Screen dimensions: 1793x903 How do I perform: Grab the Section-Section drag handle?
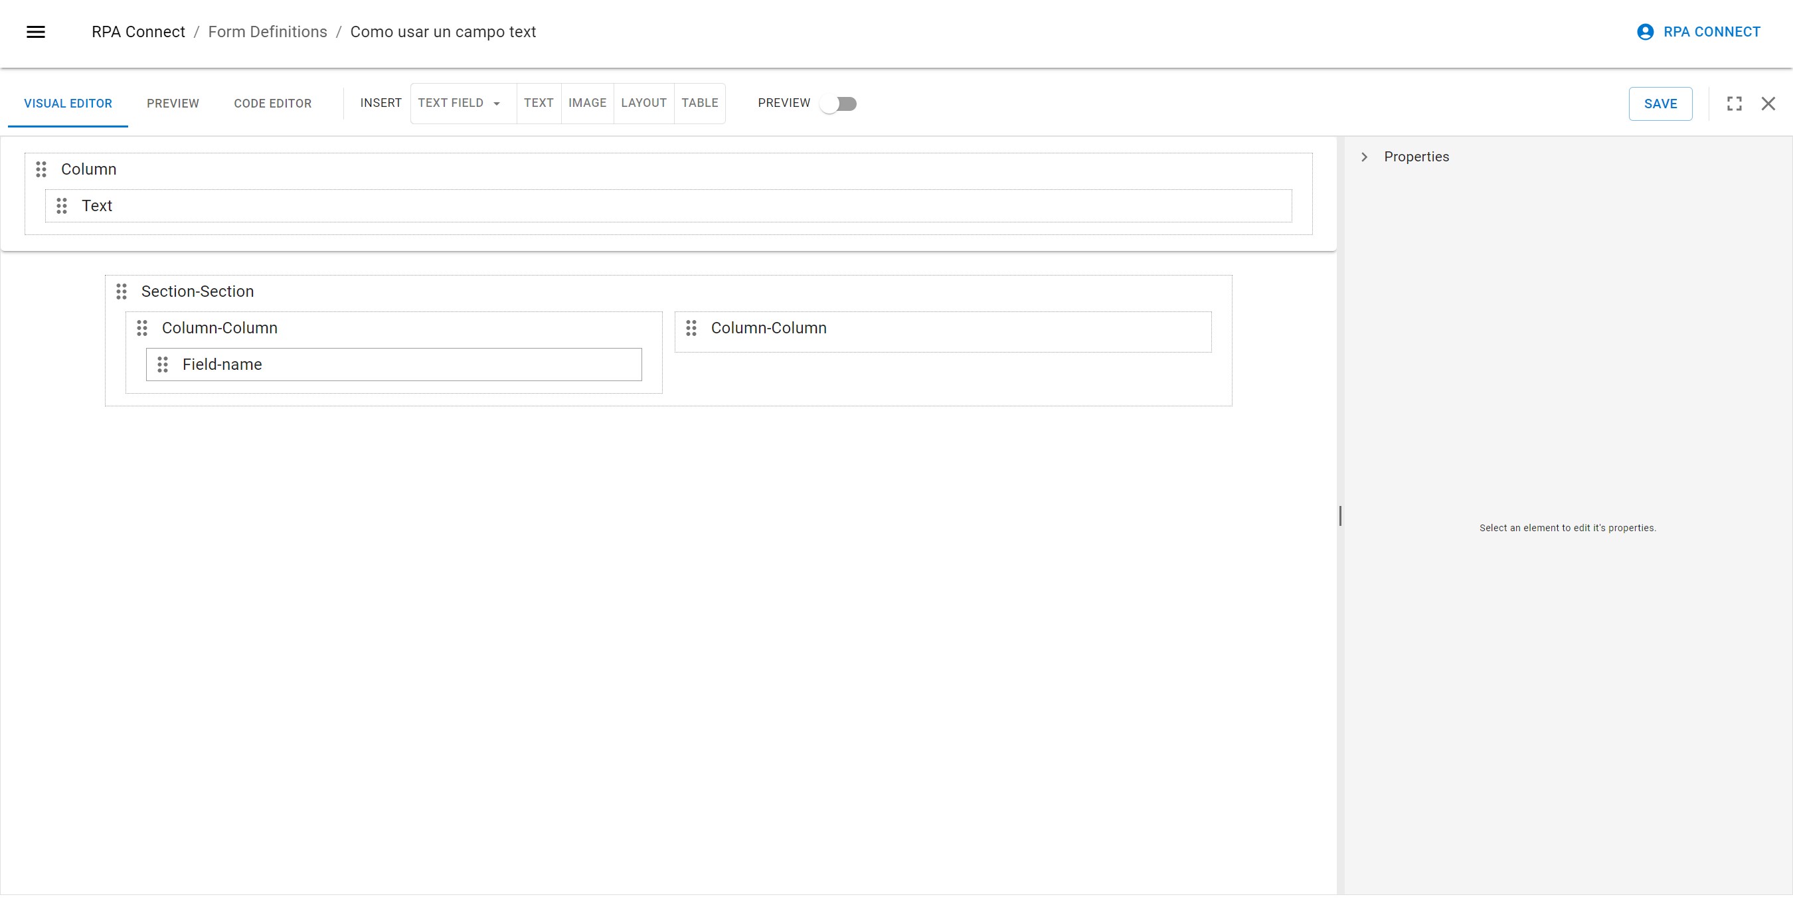(122, 291)
